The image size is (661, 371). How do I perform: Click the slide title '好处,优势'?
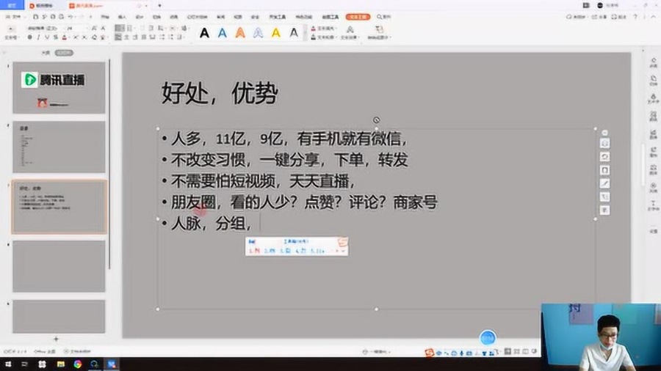[220, 93]
